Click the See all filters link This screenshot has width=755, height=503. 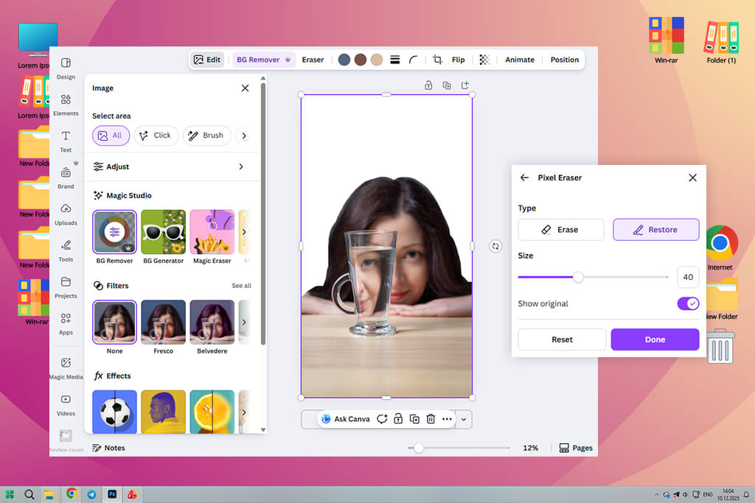tap(241, 286)
